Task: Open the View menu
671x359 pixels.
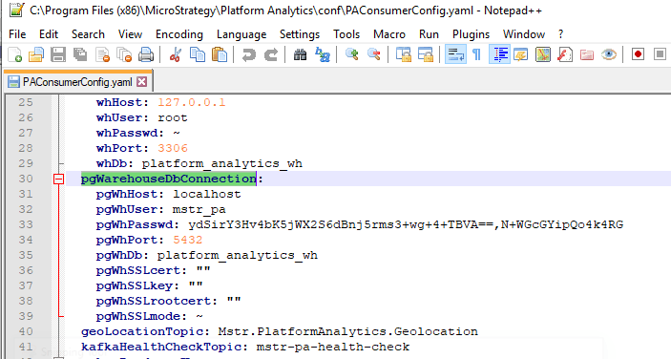Action: tap(130, 34)
